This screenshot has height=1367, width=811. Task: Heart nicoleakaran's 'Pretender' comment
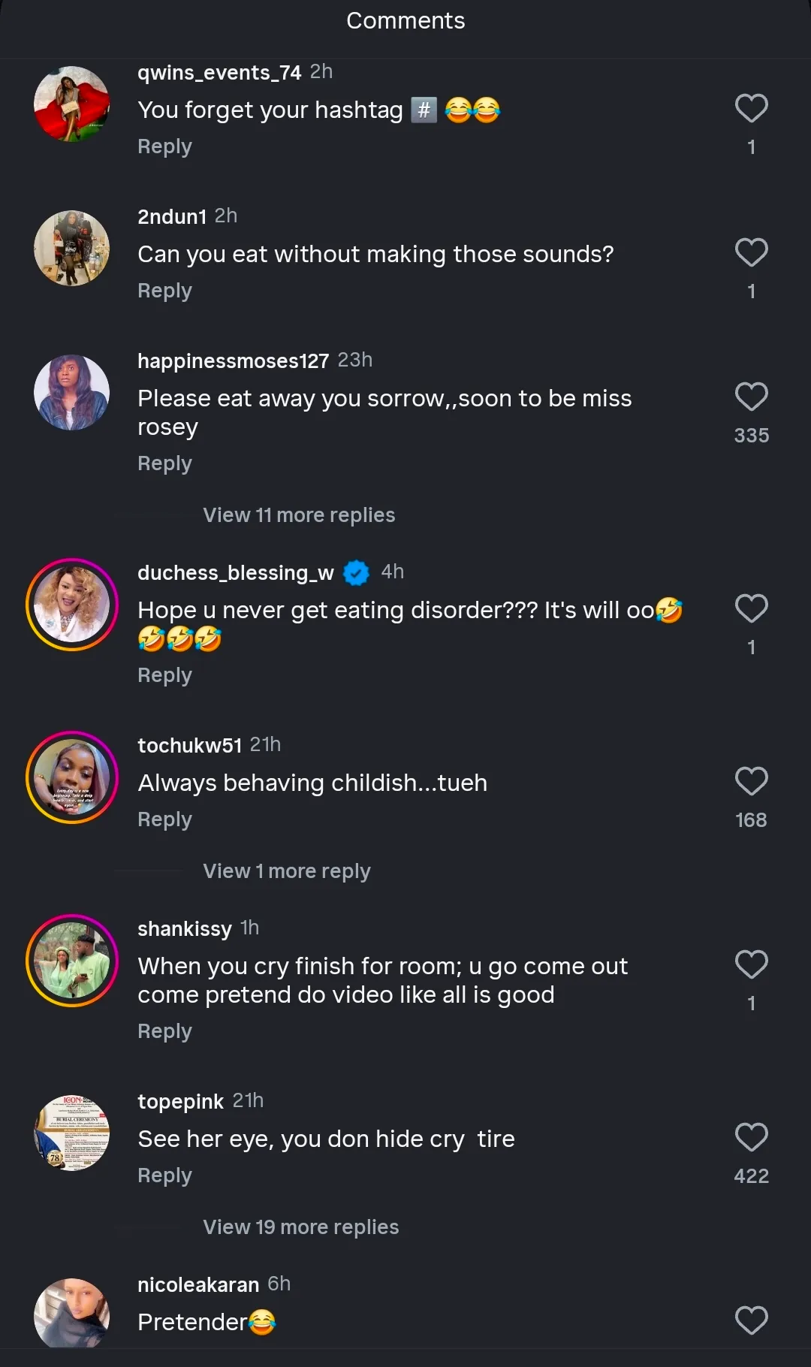pyautogui.click(x=751, y=1321)
